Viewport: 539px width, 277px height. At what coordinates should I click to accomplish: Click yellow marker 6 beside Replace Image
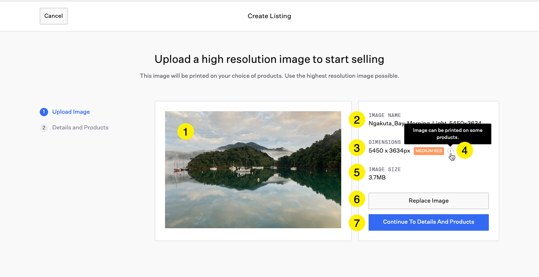tap(357, 200)
